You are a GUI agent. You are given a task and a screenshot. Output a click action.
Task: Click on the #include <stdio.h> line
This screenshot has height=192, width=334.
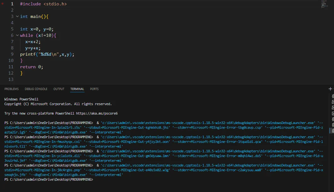43,4
